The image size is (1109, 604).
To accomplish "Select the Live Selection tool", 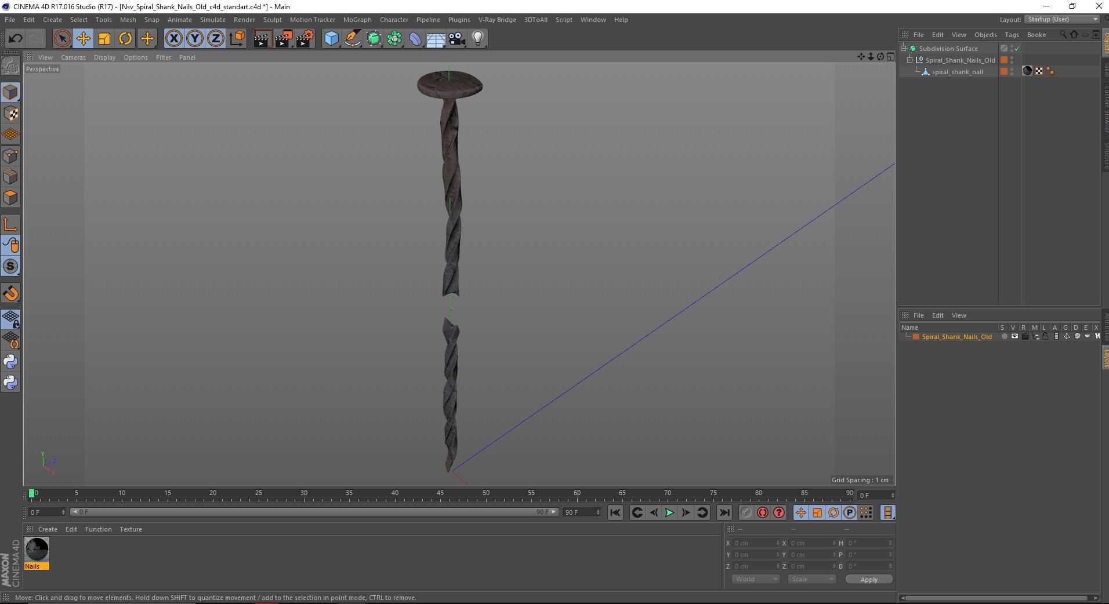I will click(62, 39).
